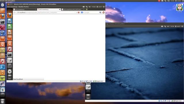Open text editor in second VM launcher
The height and width of the screenshot is (104, 184).
point(88,87)
